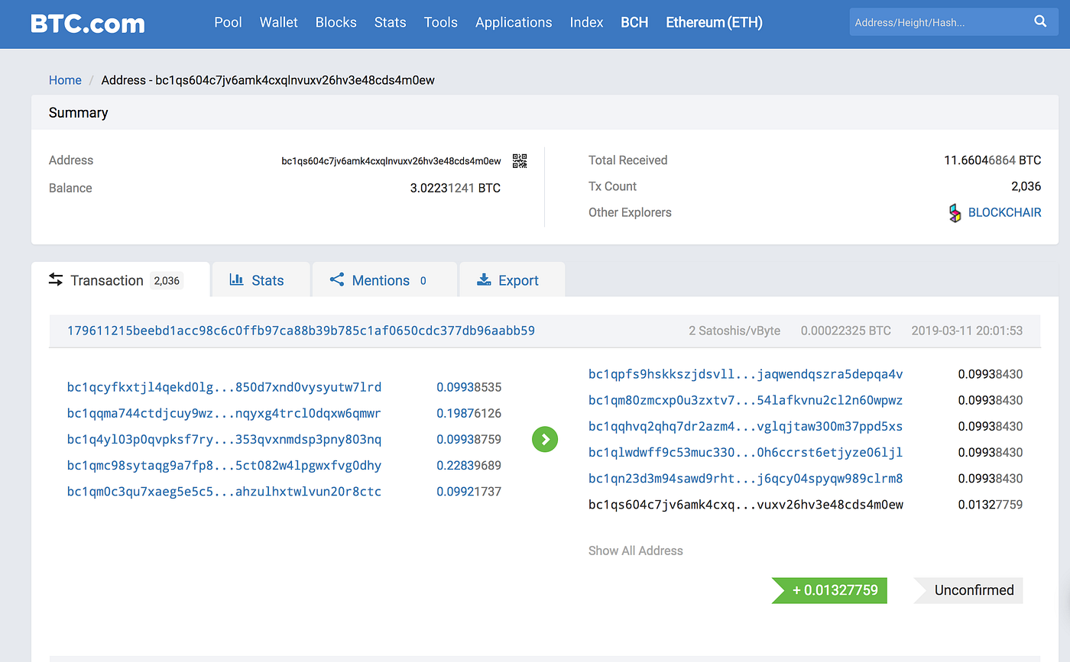Image resolution: width=1070 pixels, height=662 pixels.
Task: Click the Blockchair cube logo icon
Action: pos(955,213)
